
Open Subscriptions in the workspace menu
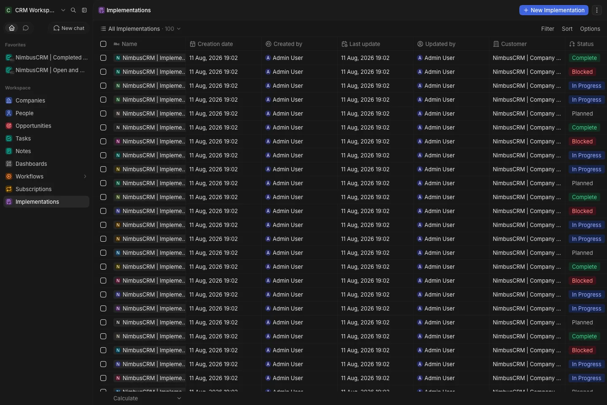46,189
